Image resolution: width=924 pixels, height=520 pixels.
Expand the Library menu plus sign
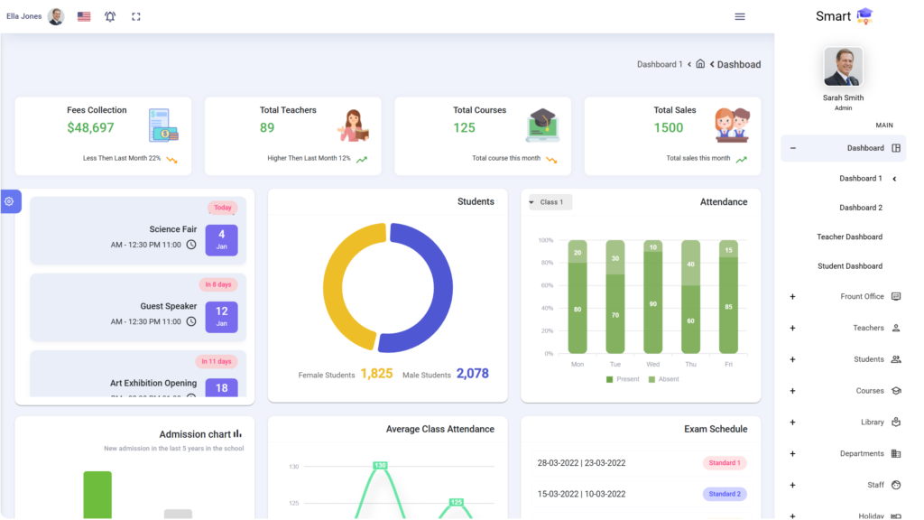(792, 422)
